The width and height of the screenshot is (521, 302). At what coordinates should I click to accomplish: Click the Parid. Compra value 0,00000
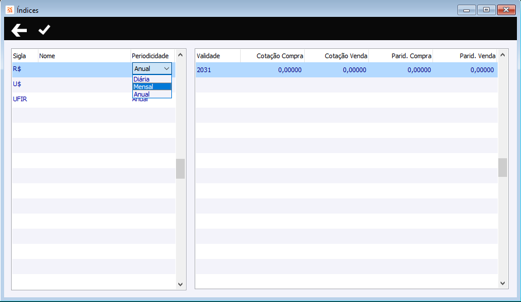(419, 70)
